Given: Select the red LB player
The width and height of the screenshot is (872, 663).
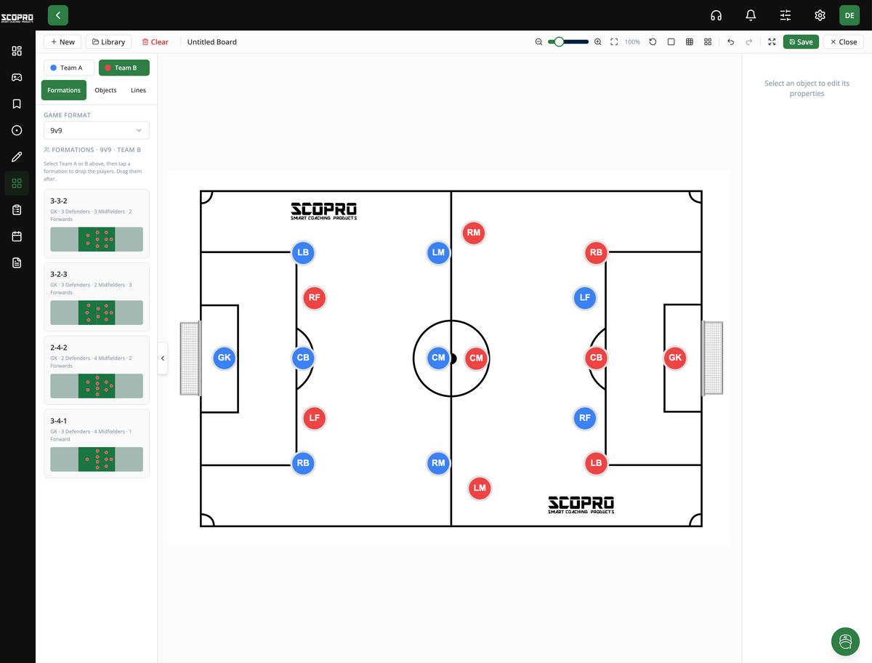Looking at the screenshot, I should click(x=596, y=463).
